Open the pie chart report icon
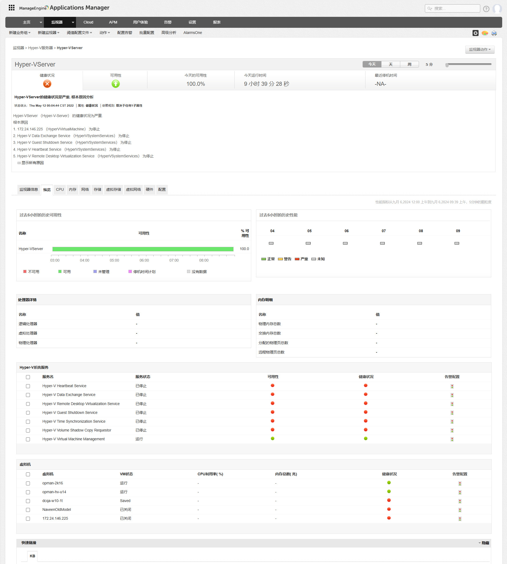 point(485,33)
